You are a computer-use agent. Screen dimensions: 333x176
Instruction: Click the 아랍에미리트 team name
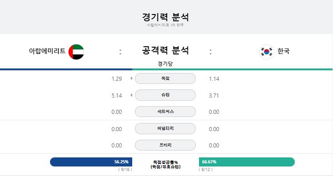47,51
